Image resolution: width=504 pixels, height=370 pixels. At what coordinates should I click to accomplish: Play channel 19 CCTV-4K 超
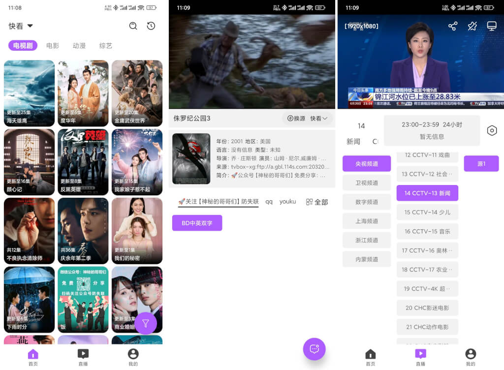coord(427,289)
